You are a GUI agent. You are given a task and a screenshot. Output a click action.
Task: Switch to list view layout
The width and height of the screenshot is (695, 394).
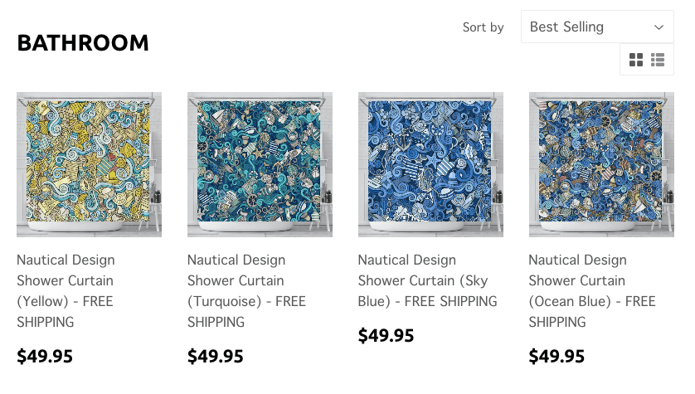coord(658,60)
